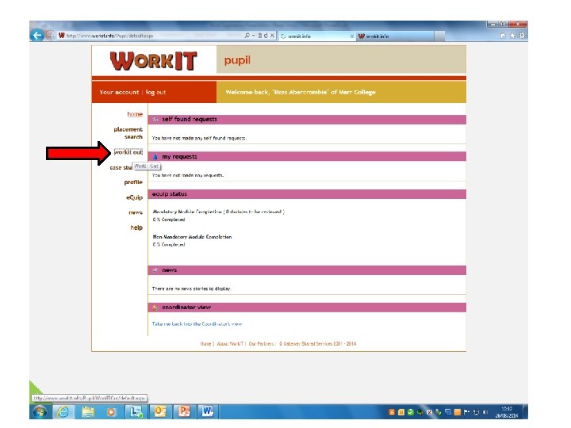Click Take me back into Coordinator's view
The width and height of the screenshot is (571, 428).
(197, 324)
